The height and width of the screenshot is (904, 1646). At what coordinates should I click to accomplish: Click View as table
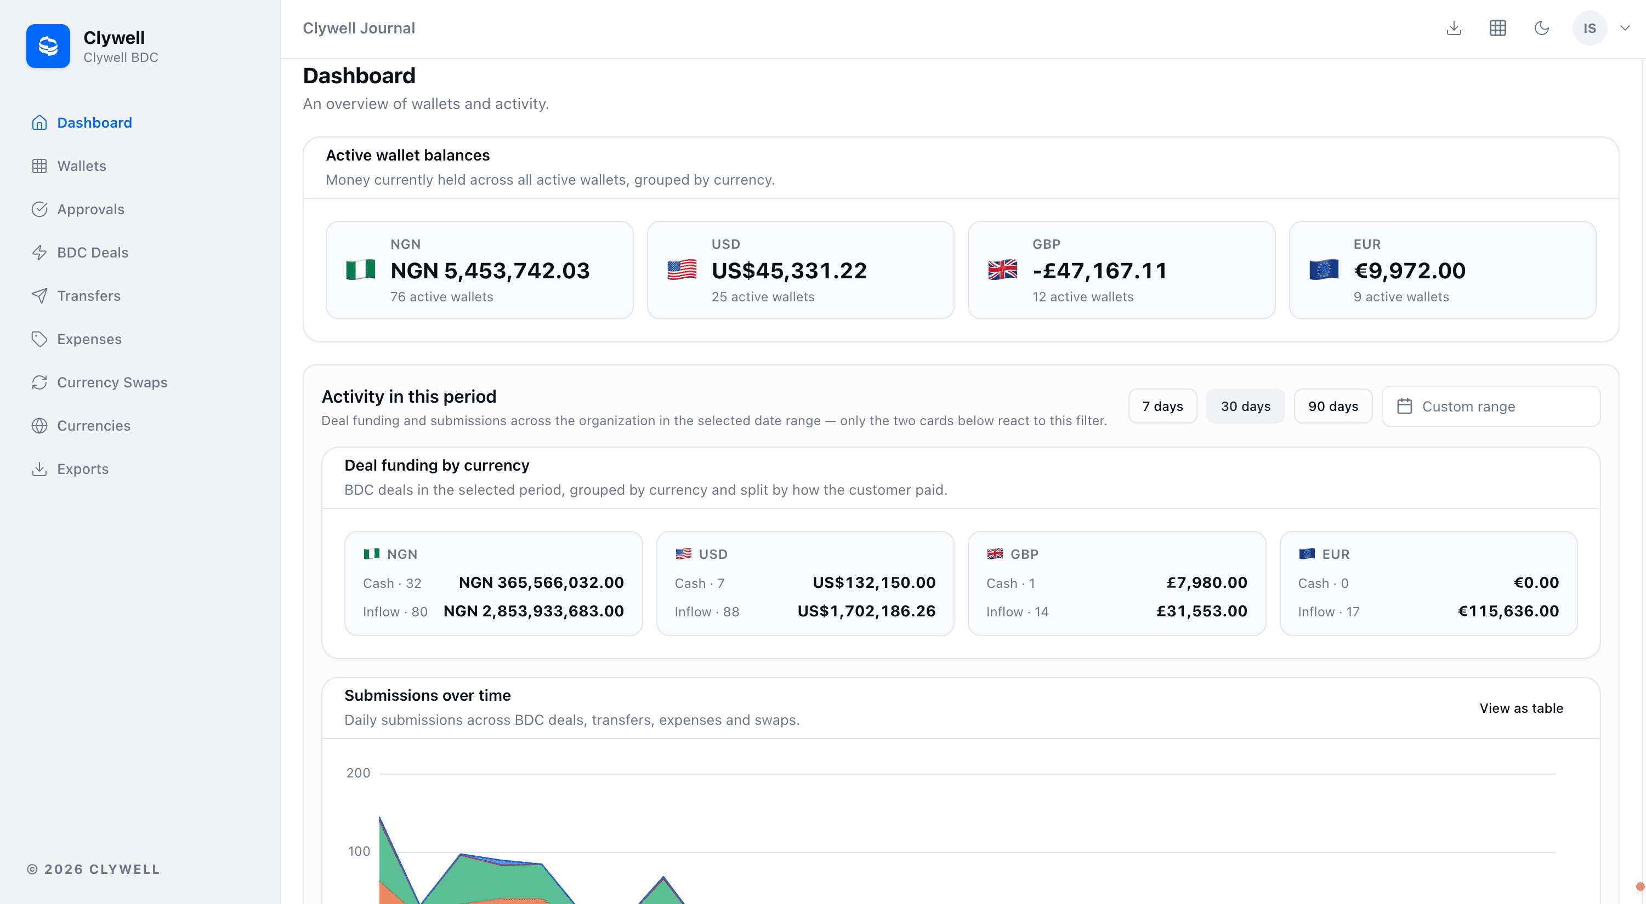click(1522, 708)
